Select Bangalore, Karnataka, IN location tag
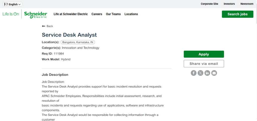Viewport: 257px width, 121px height. (x=78, y=42)
